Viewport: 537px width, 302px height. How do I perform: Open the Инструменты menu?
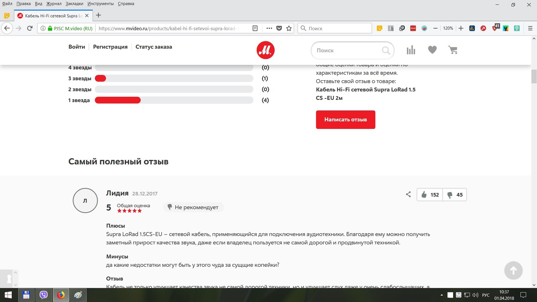(101, 4)
